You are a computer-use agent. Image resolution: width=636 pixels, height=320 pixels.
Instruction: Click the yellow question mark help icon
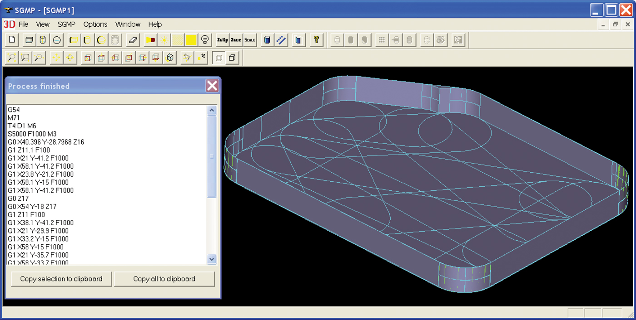pos(316,40)
